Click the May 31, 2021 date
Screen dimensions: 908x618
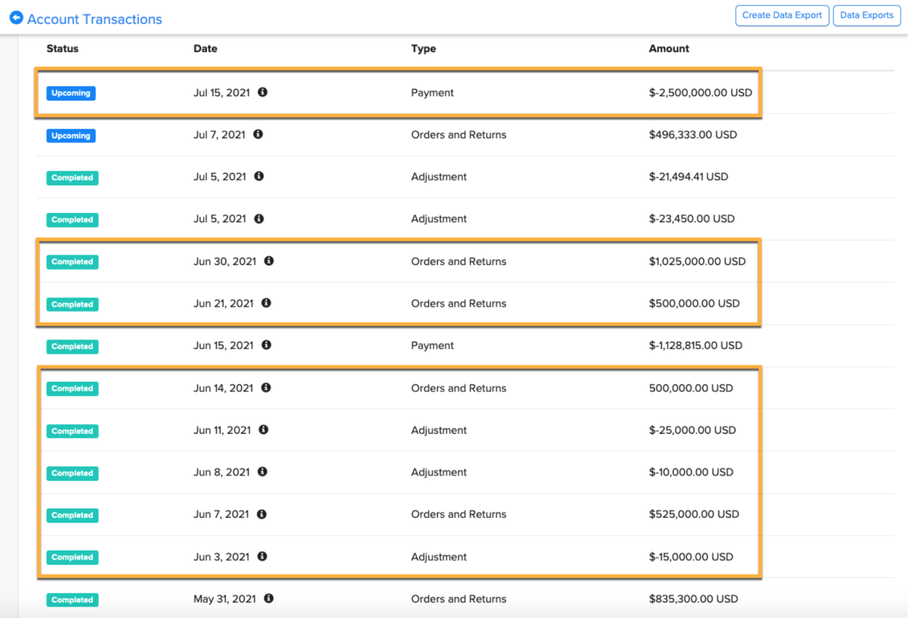[225, 599]
